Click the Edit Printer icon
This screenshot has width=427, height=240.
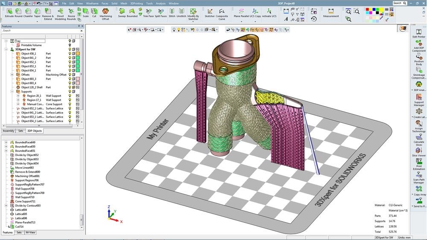[419, 32]
